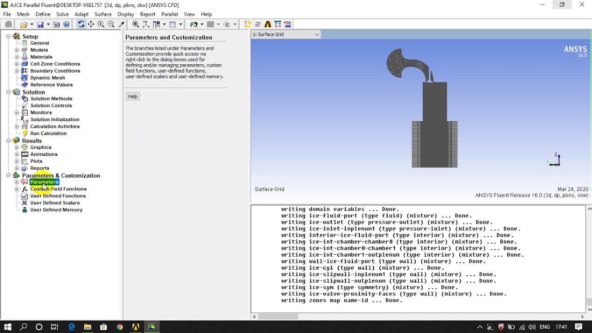Image resolution: width=592 pixels, height=333 pixels.
Task: Select Custom Field Functions in tree
Action: click(58, 189)
